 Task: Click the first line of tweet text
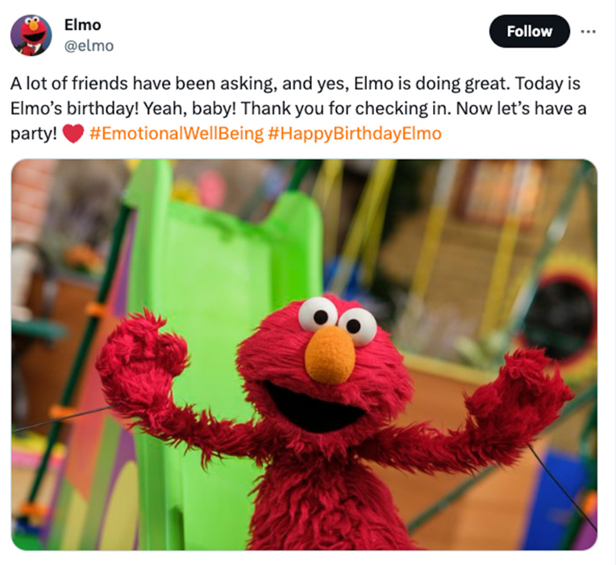[295, 83]
